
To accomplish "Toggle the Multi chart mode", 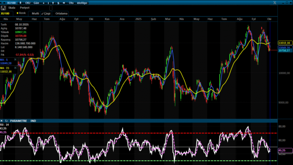I will [35, 13].
